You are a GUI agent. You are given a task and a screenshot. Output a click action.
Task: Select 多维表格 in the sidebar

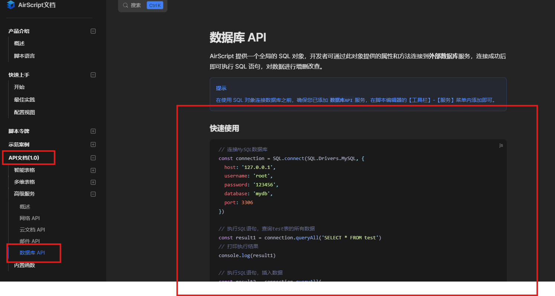point(25,182)
